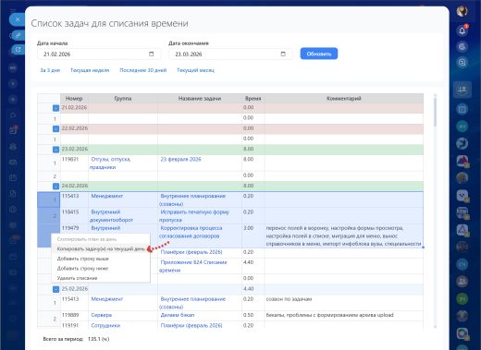Collapse the 23.02.2026 date group

coord(55,150)
